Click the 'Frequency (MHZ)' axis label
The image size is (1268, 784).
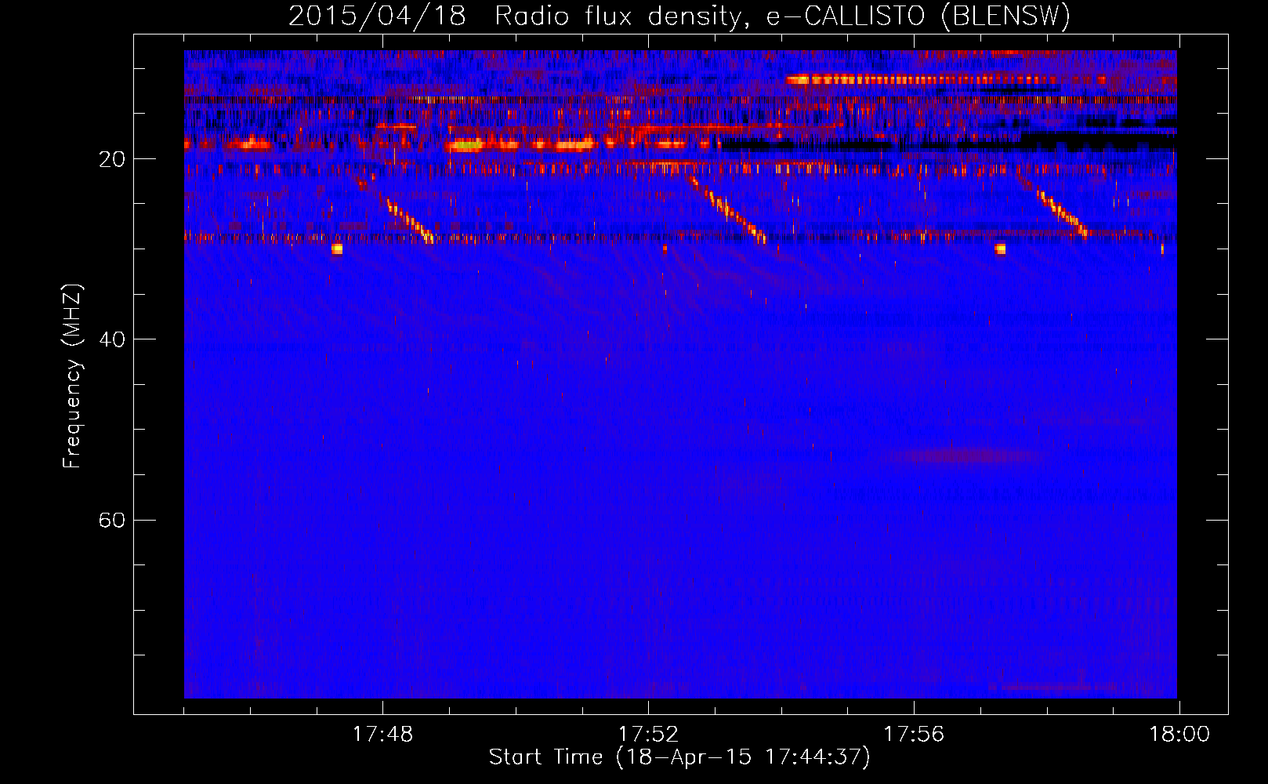pyautogui.click(x=72, y=376)
